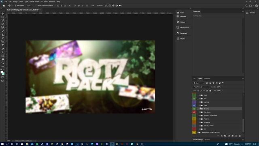Create a new group with the folder icon

coord(233,136)
